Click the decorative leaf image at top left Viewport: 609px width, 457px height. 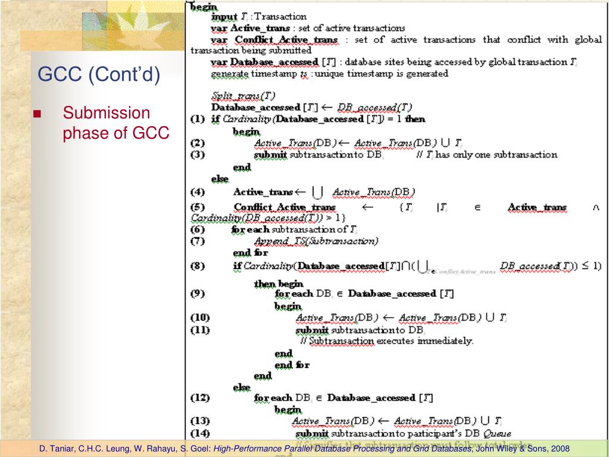(134, 26)
